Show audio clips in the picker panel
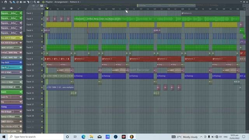 coord(11,8)
